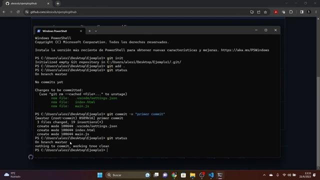Open the gray extension next to Acrobat

283,12
